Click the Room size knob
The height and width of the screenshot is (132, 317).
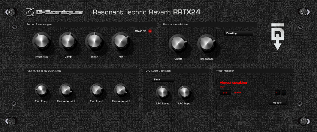point(42,42)
